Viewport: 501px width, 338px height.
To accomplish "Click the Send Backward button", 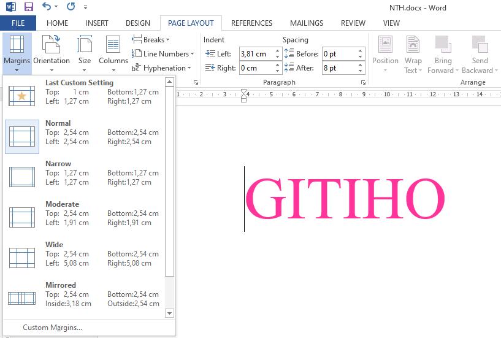I will click(480, 53).
